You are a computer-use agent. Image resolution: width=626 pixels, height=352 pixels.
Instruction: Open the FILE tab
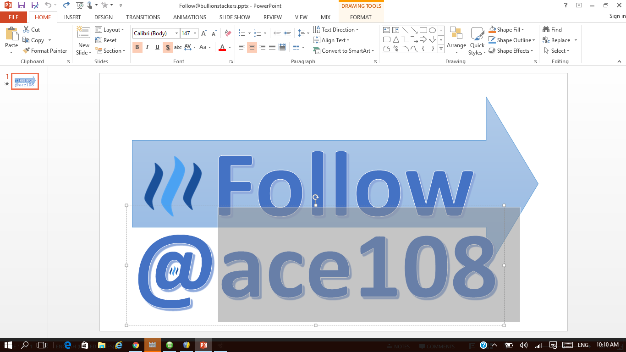click(x=14, y=17)
